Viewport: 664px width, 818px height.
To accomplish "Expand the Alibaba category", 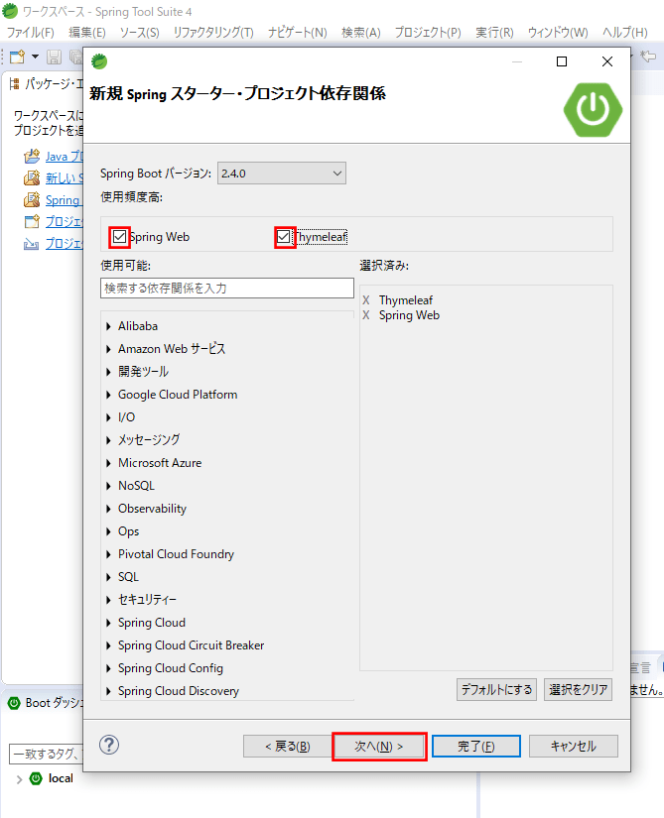I will (x=108, y=326).
